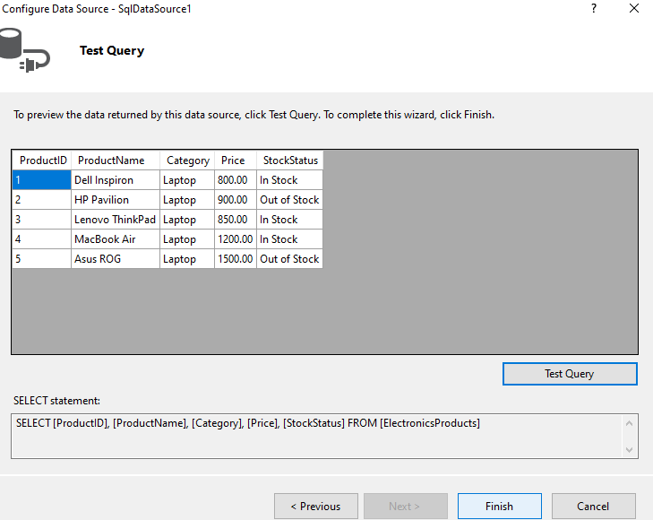Click the SELECT statement scroll down arrow
The width and height of the screenshot is (653, 520).
click(629, 450)
